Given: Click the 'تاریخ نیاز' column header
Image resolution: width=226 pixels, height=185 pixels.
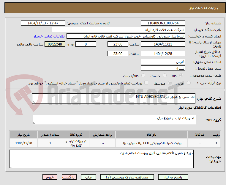Looking at the screenshot, I should click(x=24, y=135).
